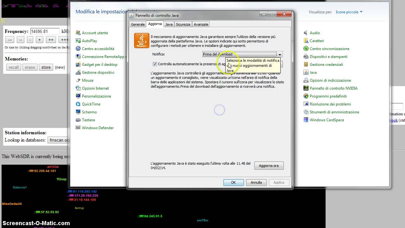Click the WebSDR single '-' frequency button
The image size is (405, 228).
[30, 40]
